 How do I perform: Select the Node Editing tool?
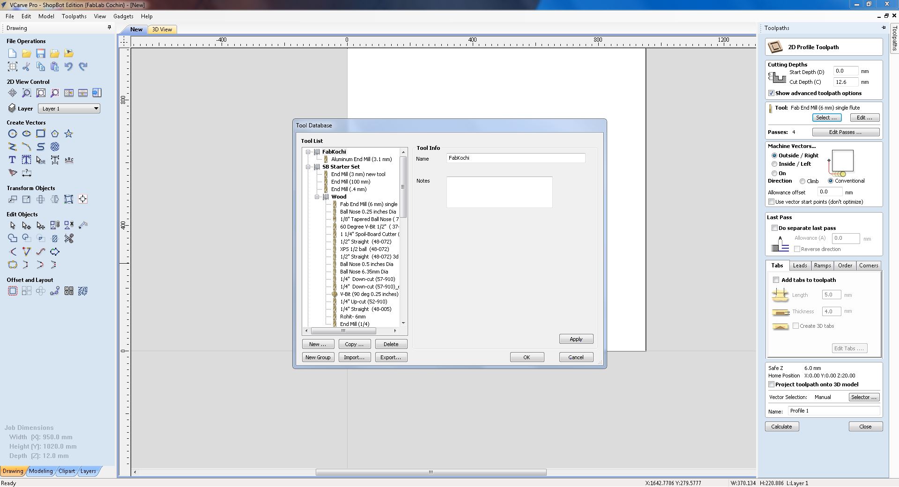pos(27,225)
